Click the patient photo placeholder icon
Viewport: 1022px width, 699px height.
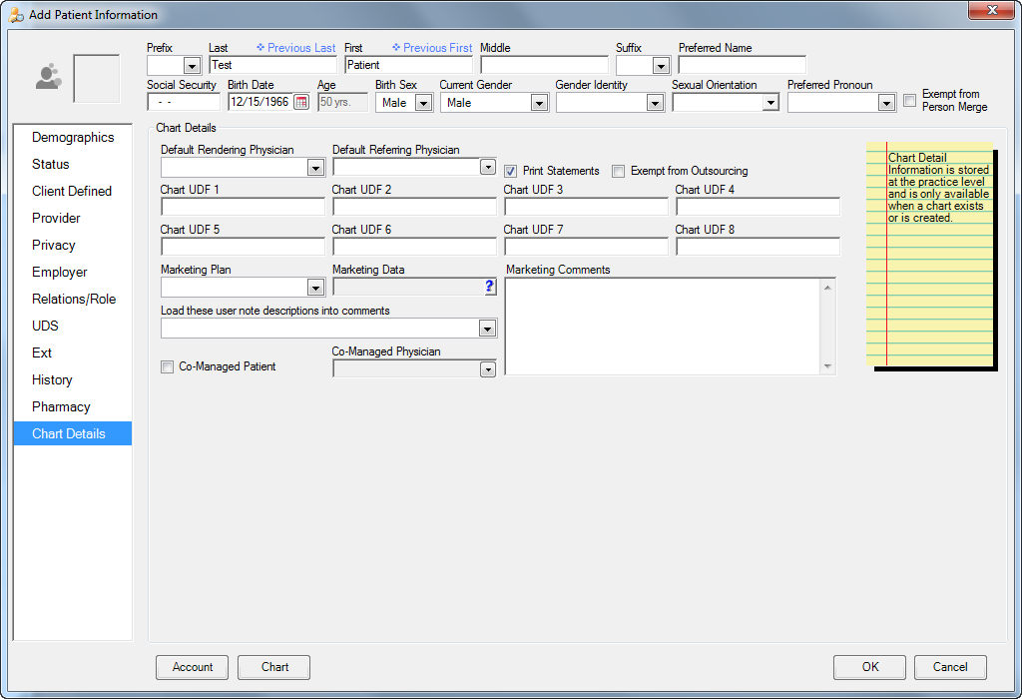[48, 77]
